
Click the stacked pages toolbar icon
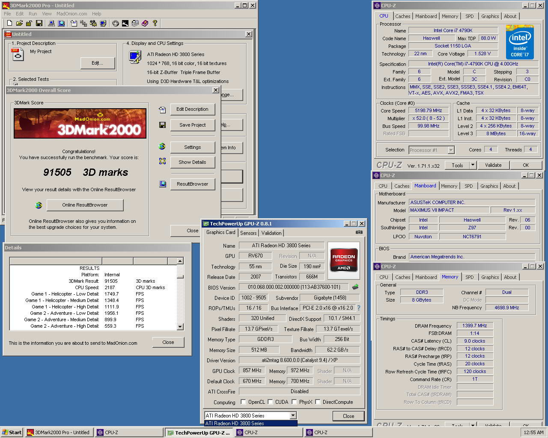[135, 23]
